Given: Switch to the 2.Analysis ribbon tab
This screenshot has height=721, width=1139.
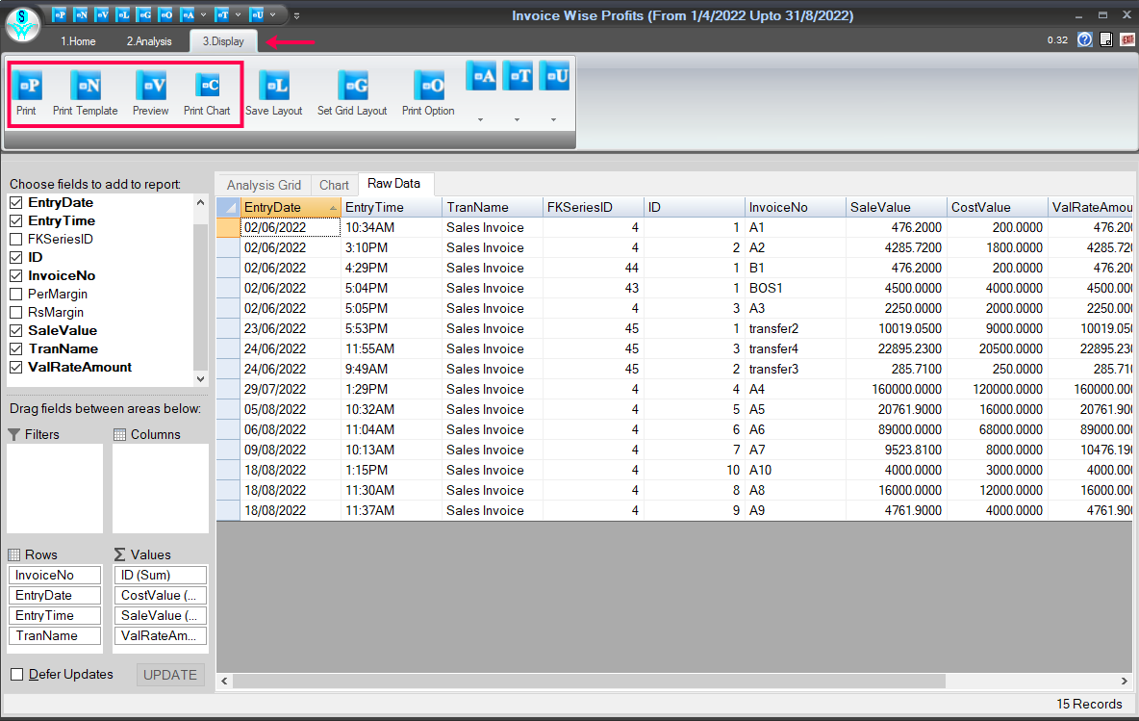Looking at the screenshot, I should tap(149, 41).
